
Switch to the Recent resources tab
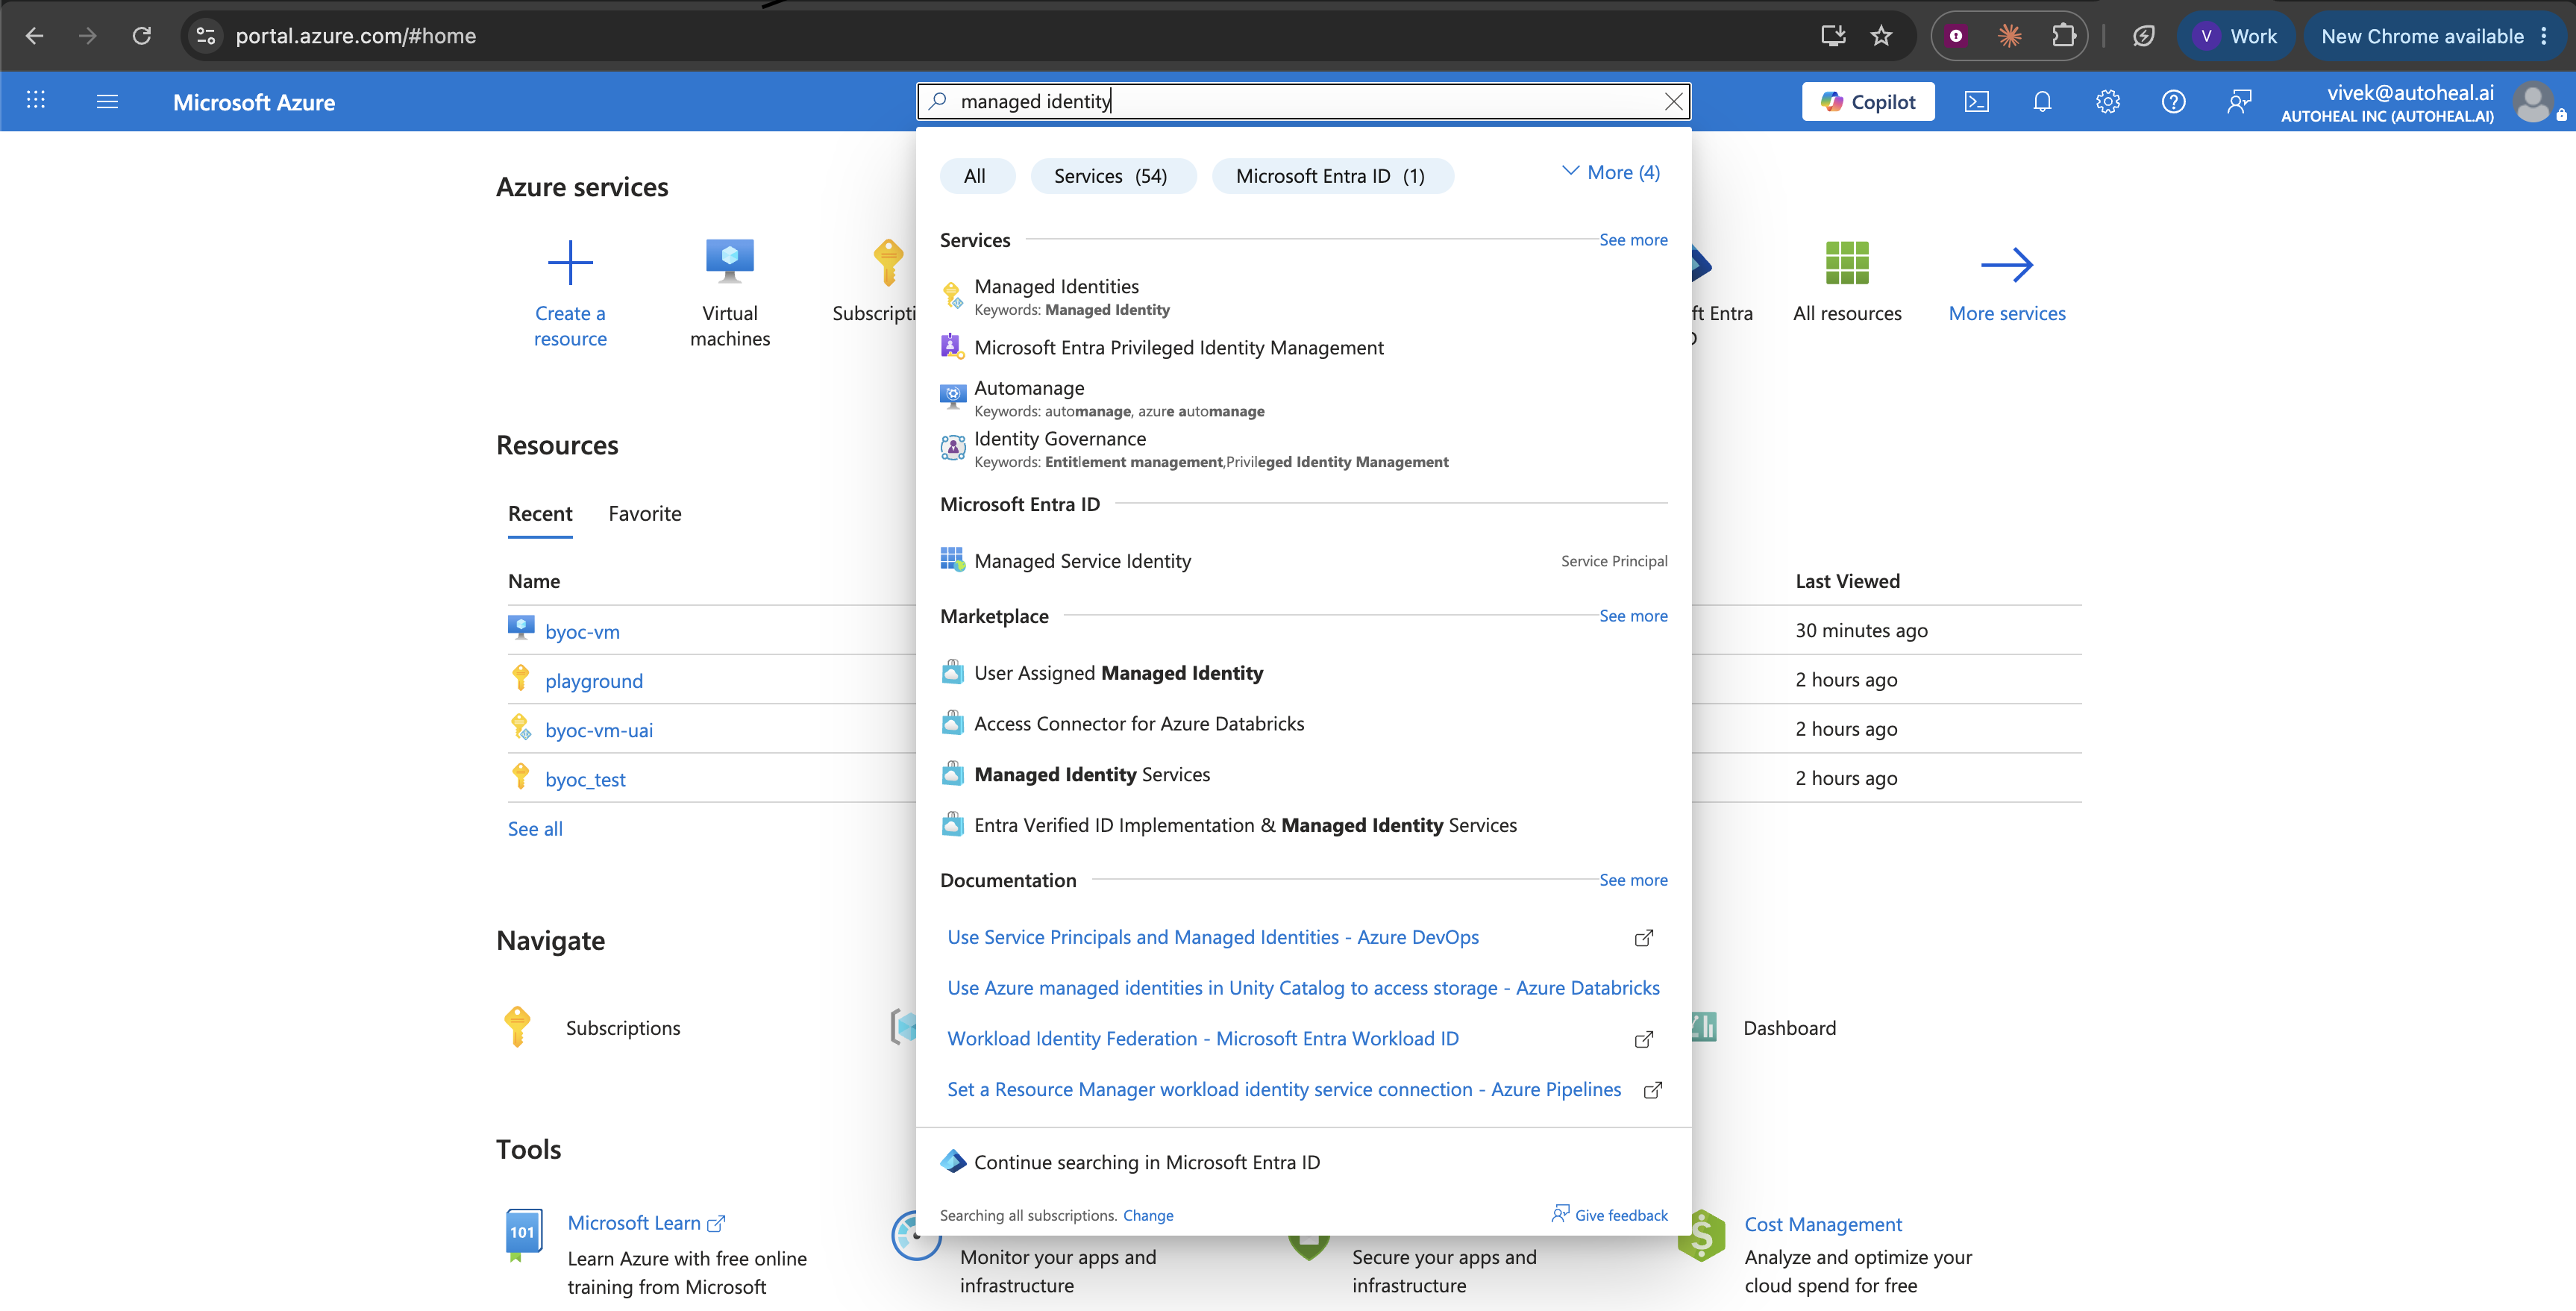pos(540,514)
